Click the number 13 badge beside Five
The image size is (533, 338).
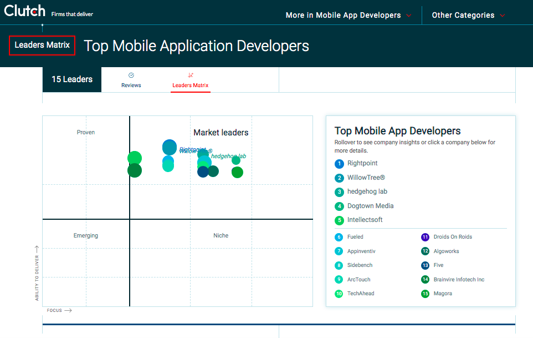(x=426, y=265)
